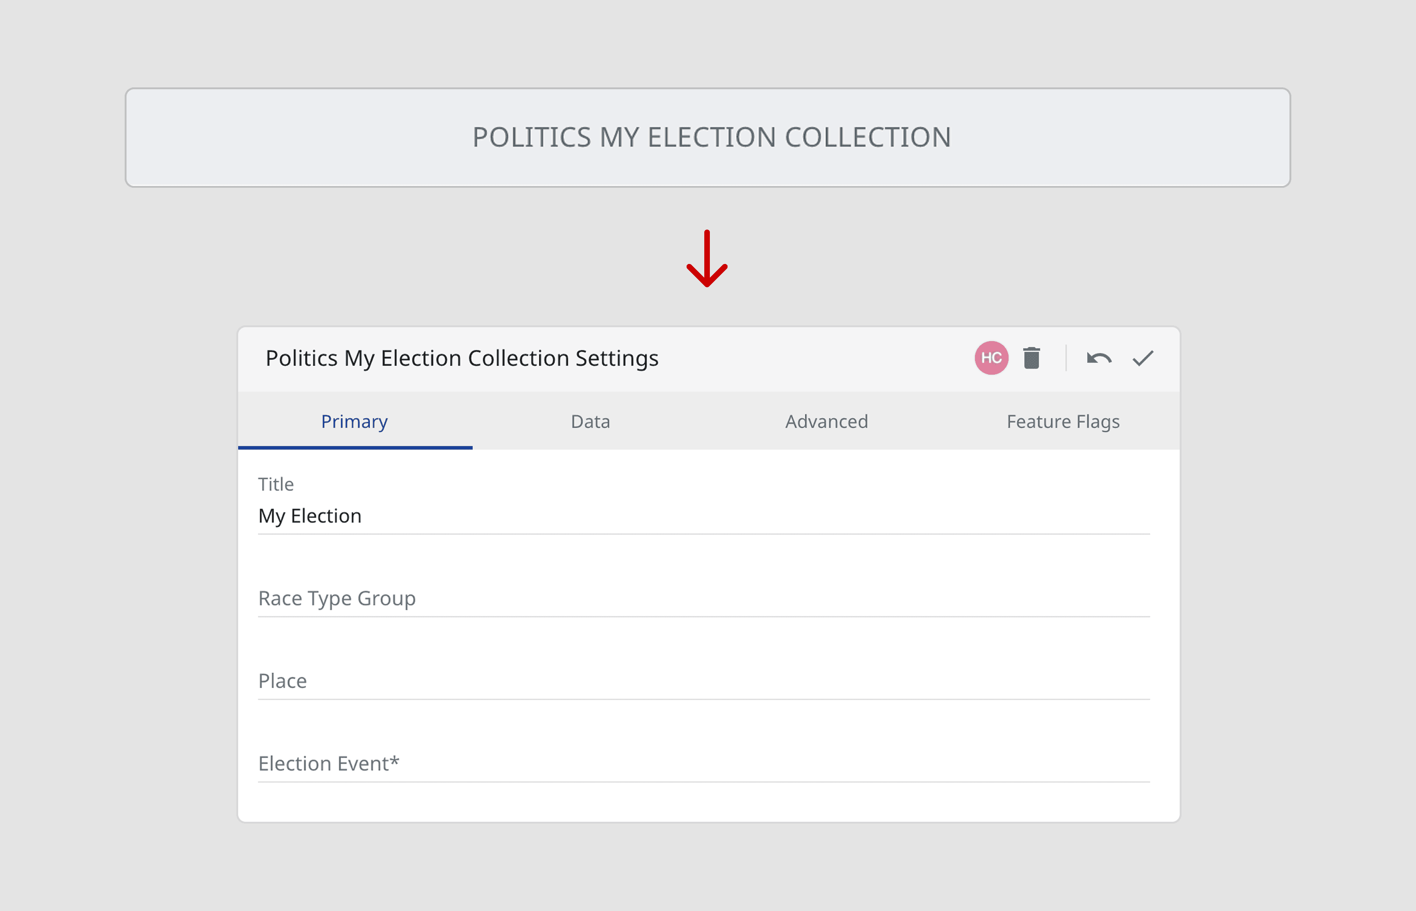Click the blue underline beneath Primary
Viewport: 1416px width, 911px height.
[354, 447]
